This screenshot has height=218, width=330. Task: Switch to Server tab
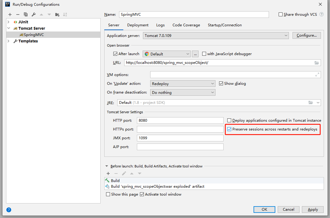click(114, 25)
